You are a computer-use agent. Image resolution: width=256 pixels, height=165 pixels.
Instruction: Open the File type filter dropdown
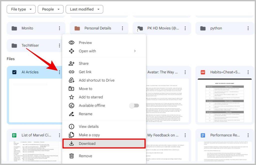tap(21, 9)
